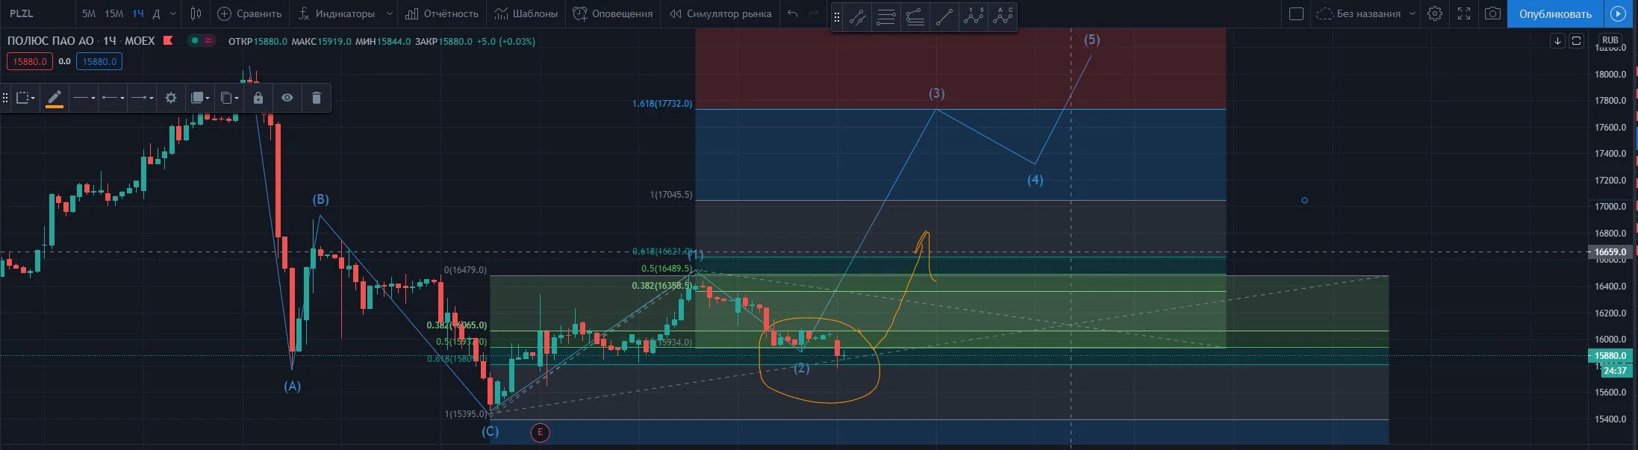This screenshot has width=1638, height=450.
Task: Toggle the auto-fit icon above price scale
Action: 1576,41
